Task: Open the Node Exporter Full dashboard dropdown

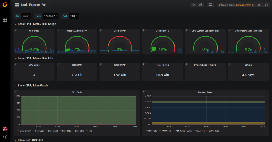Action: click(x=35, y=5)
